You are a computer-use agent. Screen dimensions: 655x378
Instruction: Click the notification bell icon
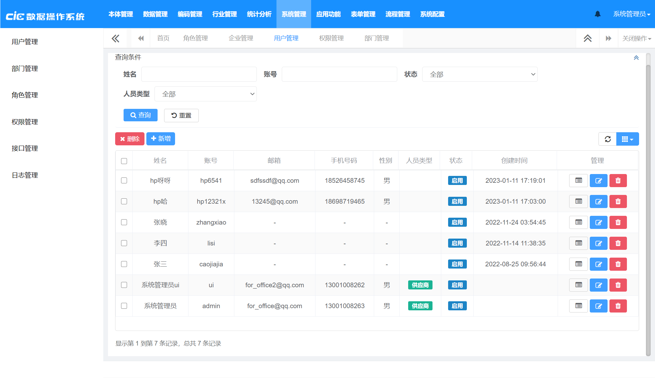click(598, 14)
